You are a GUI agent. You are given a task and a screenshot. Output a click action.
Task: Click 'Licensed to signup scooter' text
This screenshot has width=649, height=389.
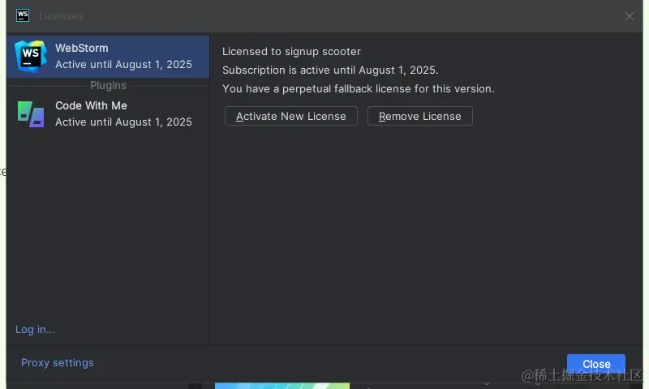(291, 52)
